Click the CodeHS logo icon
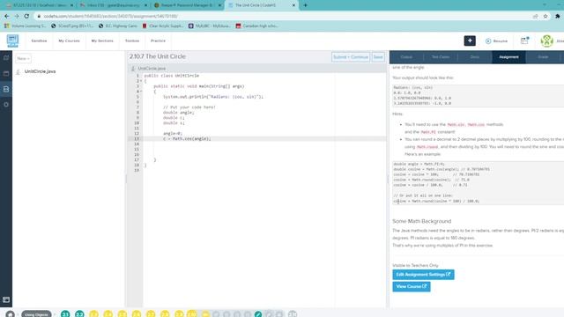This screenshot has width=564, height=317. click(x=12, y=41)
